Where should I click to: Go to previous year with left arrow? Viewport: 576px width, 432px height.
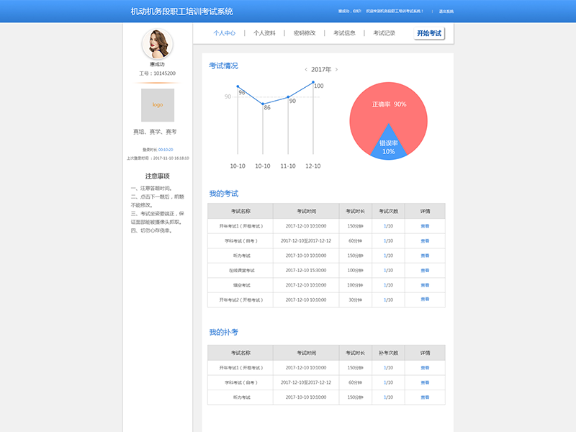(x=306, y=70)
